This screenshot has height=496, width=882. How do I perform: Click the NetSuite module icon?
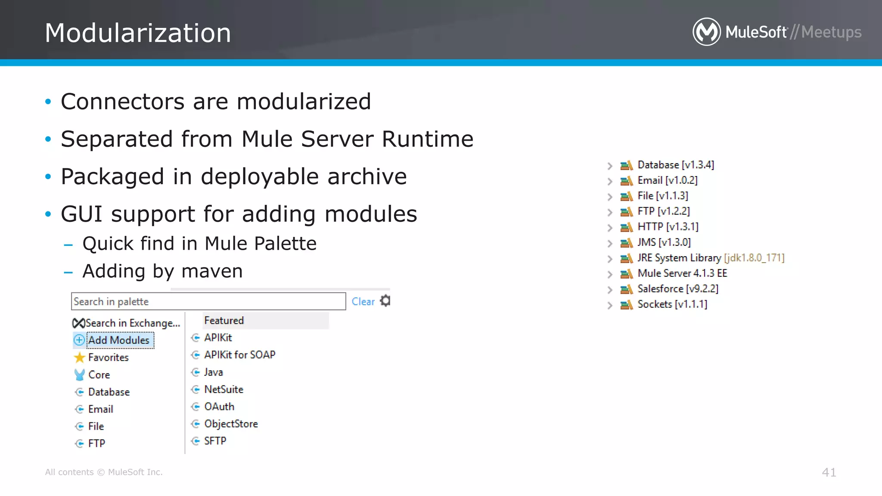[x=196, y=389]
